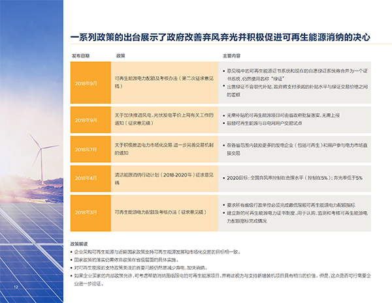Click bullet 2020目标：全国弃风率控制在合理水平
The height and width of the screenshot is (303, 392).
(x=293, y=178)
